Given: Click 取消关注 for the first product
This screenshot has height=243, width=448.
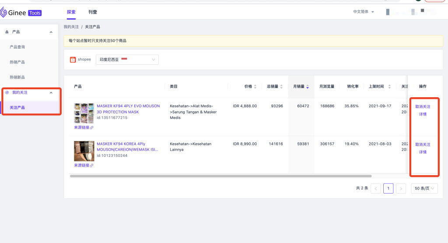Looking at the screenshot, I should coord(423,106).
